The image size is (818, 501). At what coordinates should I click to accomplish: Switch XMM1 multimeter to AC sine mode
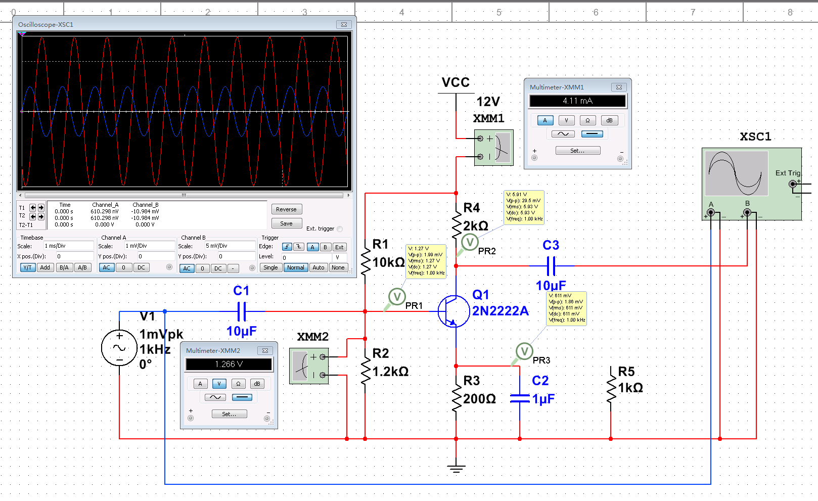coord(563,134)
